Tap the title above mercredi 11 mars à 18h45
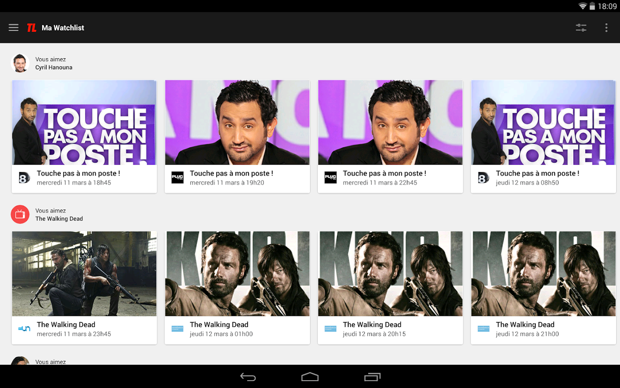The image size is (620, 388). (x=78, y=173)
